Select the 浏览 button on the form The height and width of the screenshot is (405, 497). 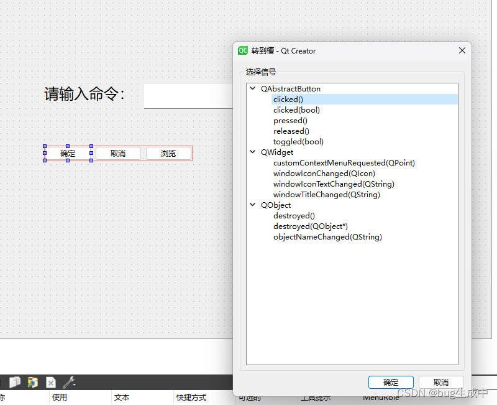(168, 154)
